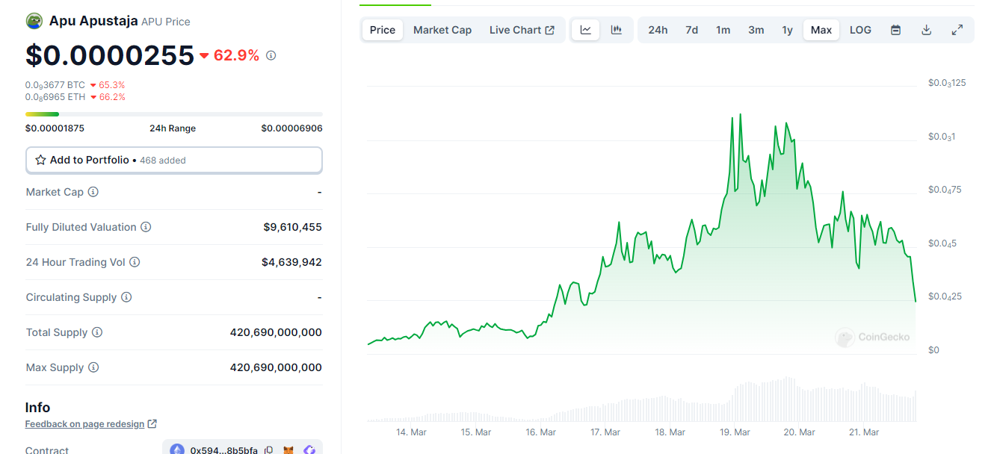Switch to candlestick chart view icon
The height and width of the screenshot is (454, 991).
617,30
